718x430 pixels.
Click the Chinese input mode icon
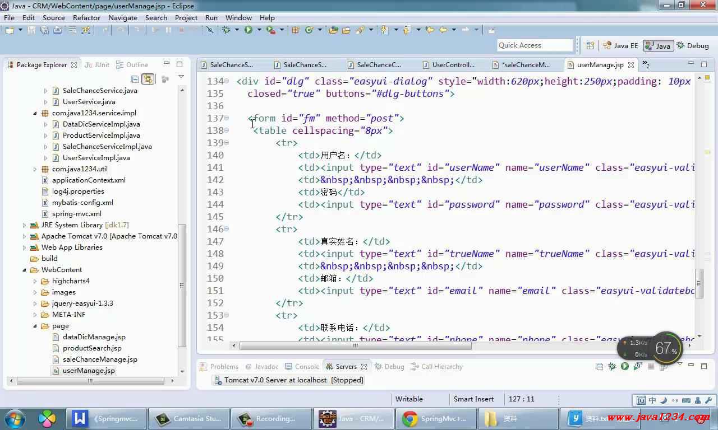coord(652,400)
